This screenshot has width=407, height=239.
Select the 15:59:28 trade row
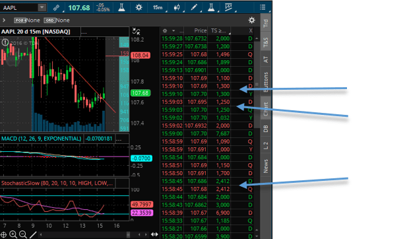click(x=207, y=38)
